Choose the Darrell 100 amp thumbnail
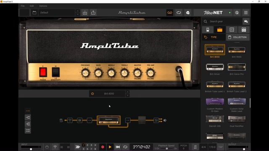 [x=215, y=119]
